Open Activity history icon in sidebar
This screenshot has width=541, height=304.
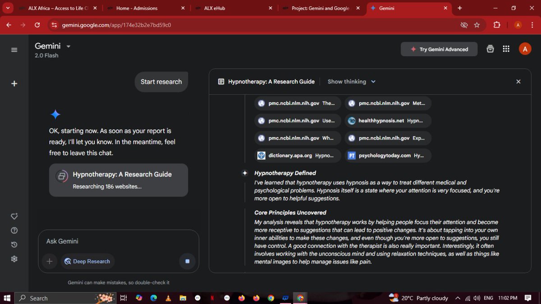coord(14,244)
